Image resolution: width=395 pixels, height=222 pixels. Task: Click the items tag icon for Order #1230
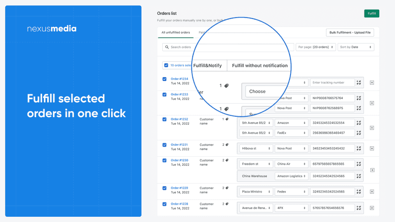(x=227, y=160)
